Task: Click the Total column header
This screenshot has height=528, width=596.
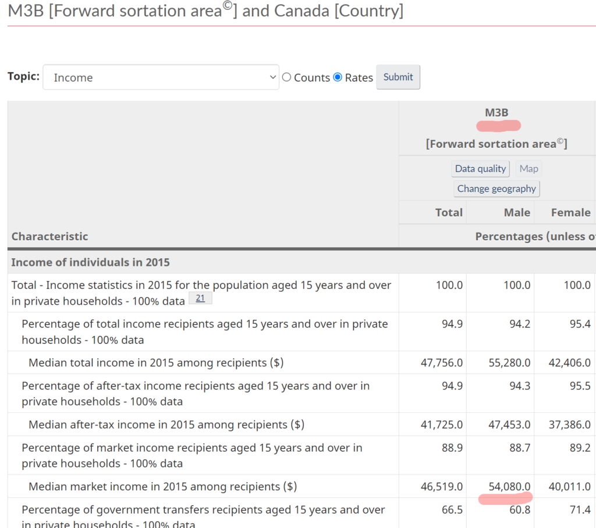Action: [x=449, y=212]
